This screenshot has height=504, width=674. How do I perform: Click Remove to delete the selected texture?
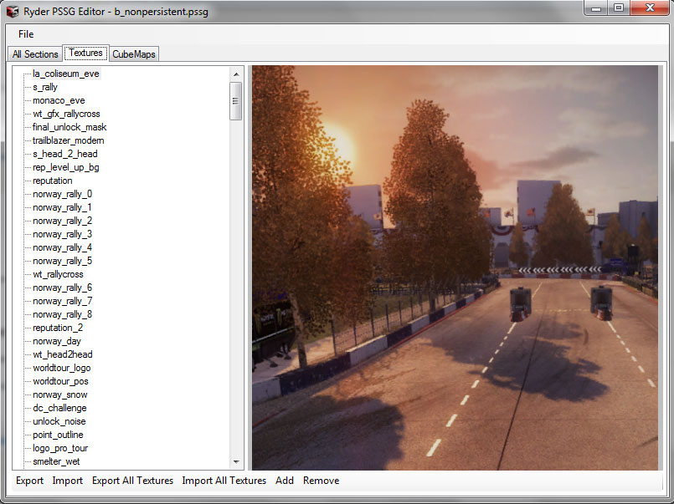point(322,481)
